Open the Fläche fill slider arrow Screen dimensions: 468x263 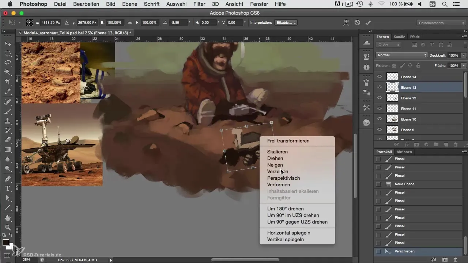pyautogui.click(x=464, y=66)
